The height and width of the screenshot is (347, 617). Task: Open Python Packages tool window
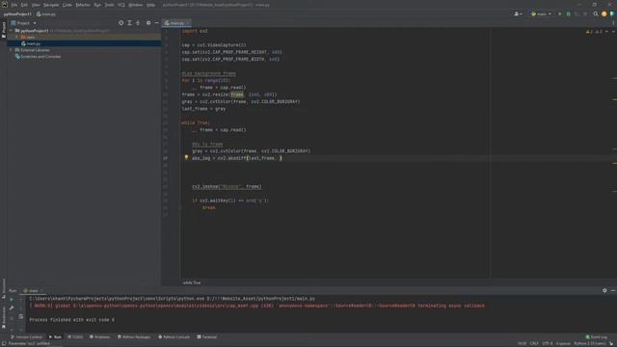pyautogui.click(x=134, y=337)
